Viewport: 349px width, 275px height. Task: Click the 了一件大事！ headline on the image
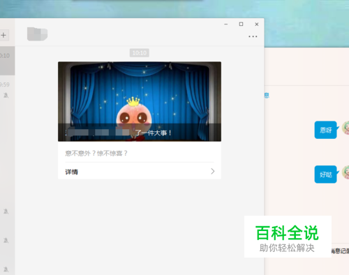click(154, 133)
